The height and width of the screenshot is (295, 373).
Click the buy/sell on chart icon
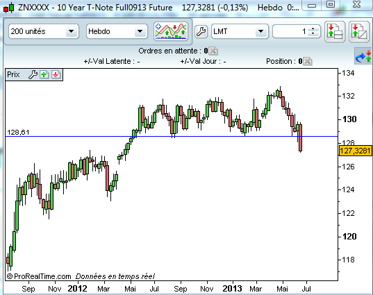[358, 31]
